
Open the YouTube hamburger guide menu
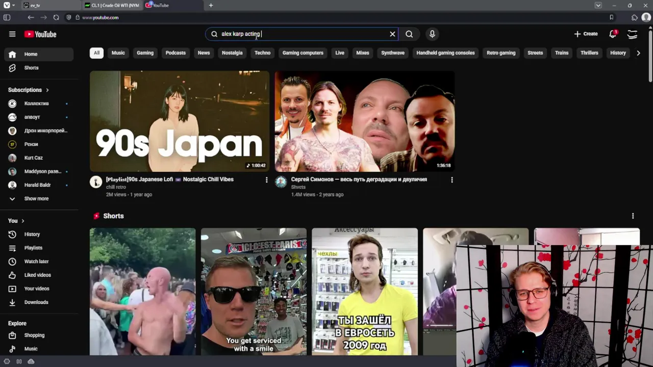click(12, 34)
